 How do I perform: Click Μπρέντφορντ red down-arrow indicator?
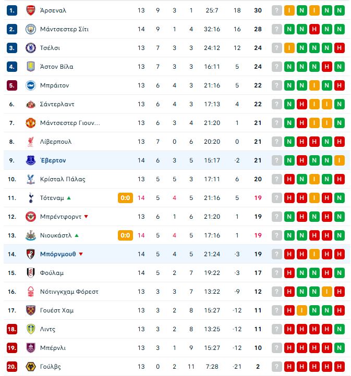point(86,217)
